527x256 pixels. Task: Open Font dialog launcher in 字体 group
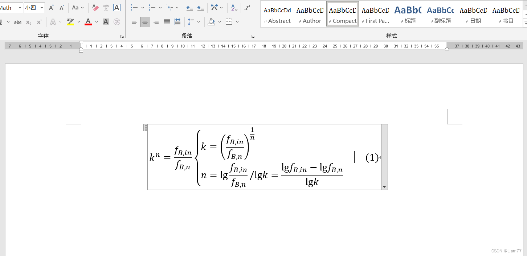(x=122, y=36)
